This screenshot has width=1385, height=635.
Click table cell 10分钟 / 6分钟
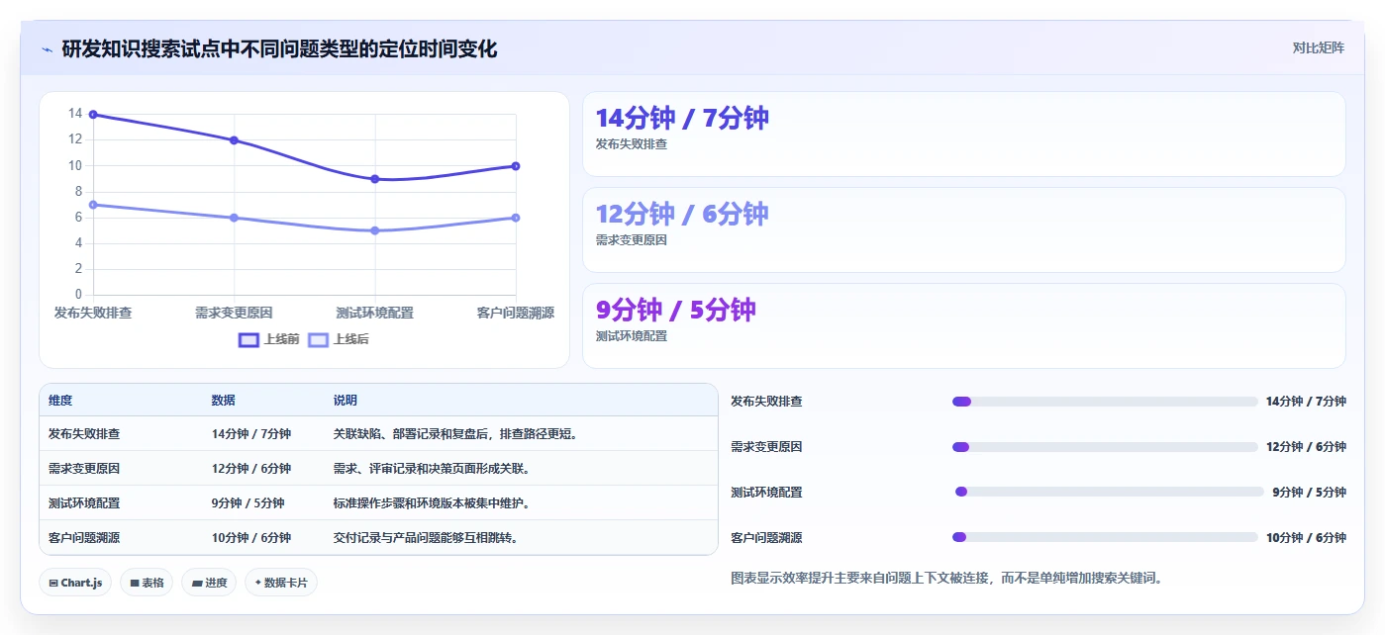(251, 538)
